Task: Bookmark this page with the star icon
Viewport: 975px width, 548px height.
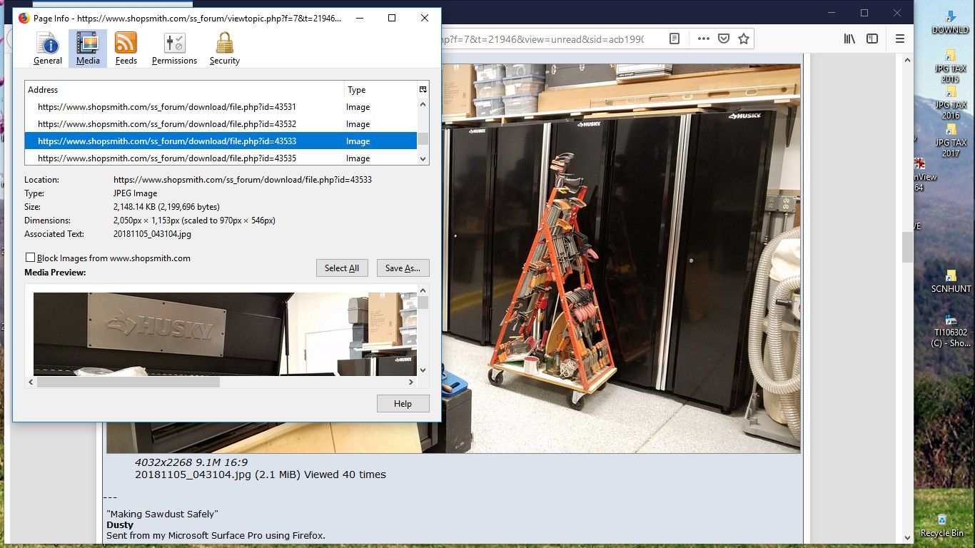Action: point(744,39)
